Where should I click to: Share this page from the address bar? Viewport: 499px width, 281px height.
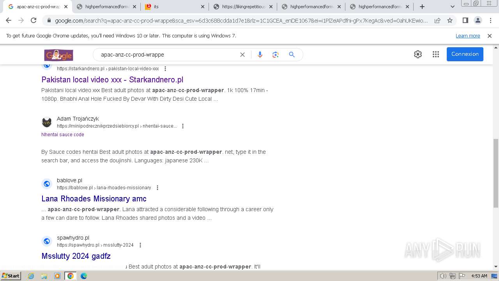tap(437, 20)
